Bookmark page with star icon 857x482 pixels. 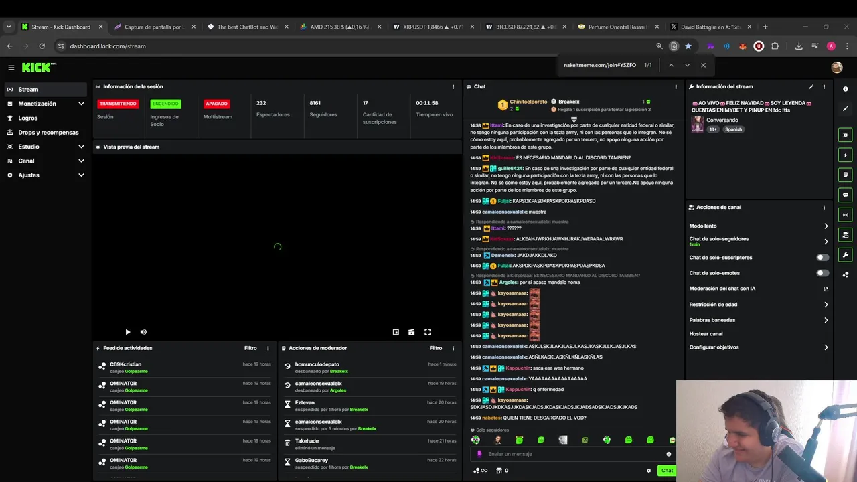[688, 46]
